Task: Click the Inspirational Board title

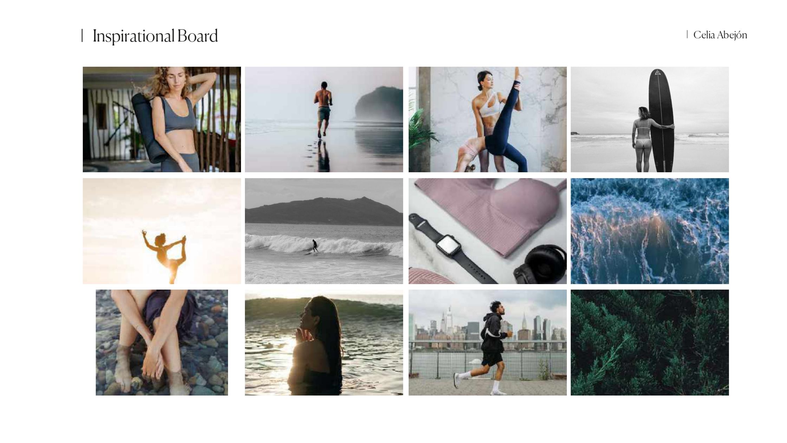Action: tap(155, 36)
